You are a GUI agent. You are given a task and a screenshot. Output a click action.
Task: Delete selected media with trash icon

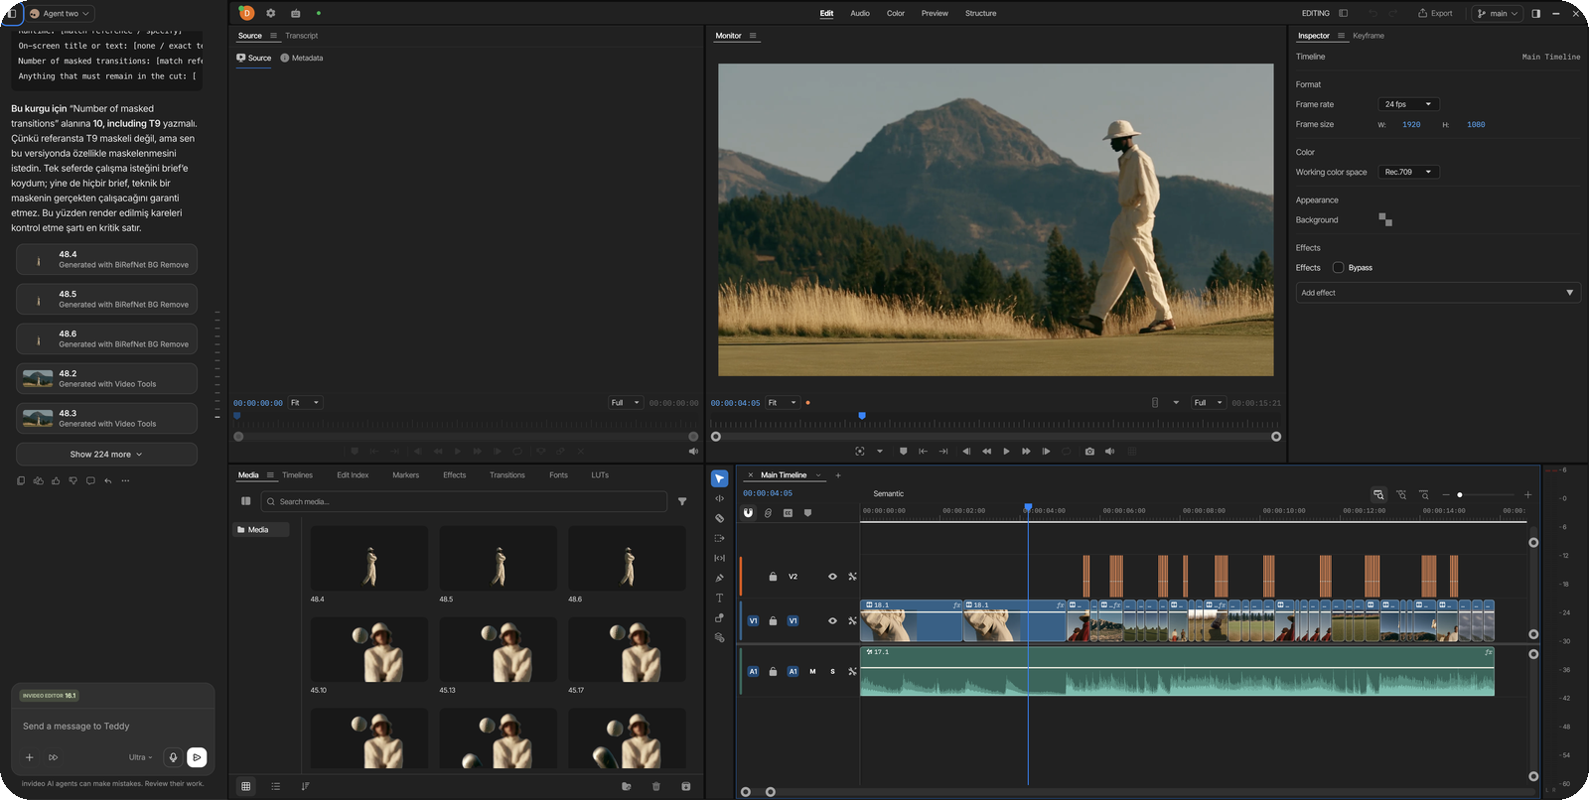coord(655,786)
